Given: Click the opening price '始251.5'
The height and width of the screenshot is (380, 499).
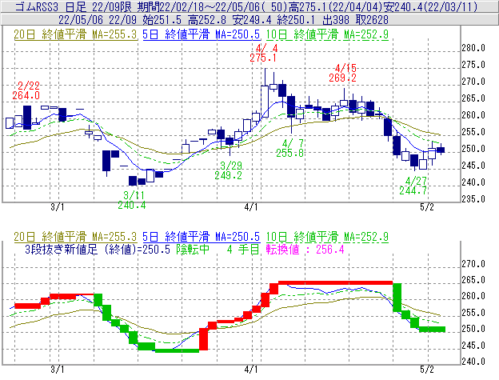Looking at the screenshot, I should 162,20.
